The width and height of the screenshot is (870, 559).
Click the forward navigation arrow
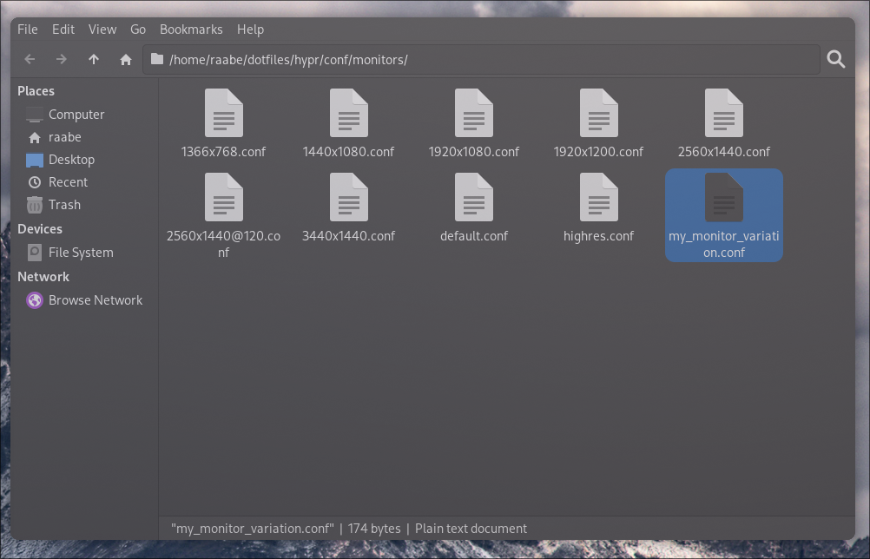pyautogui.click(x=62, y=59)
